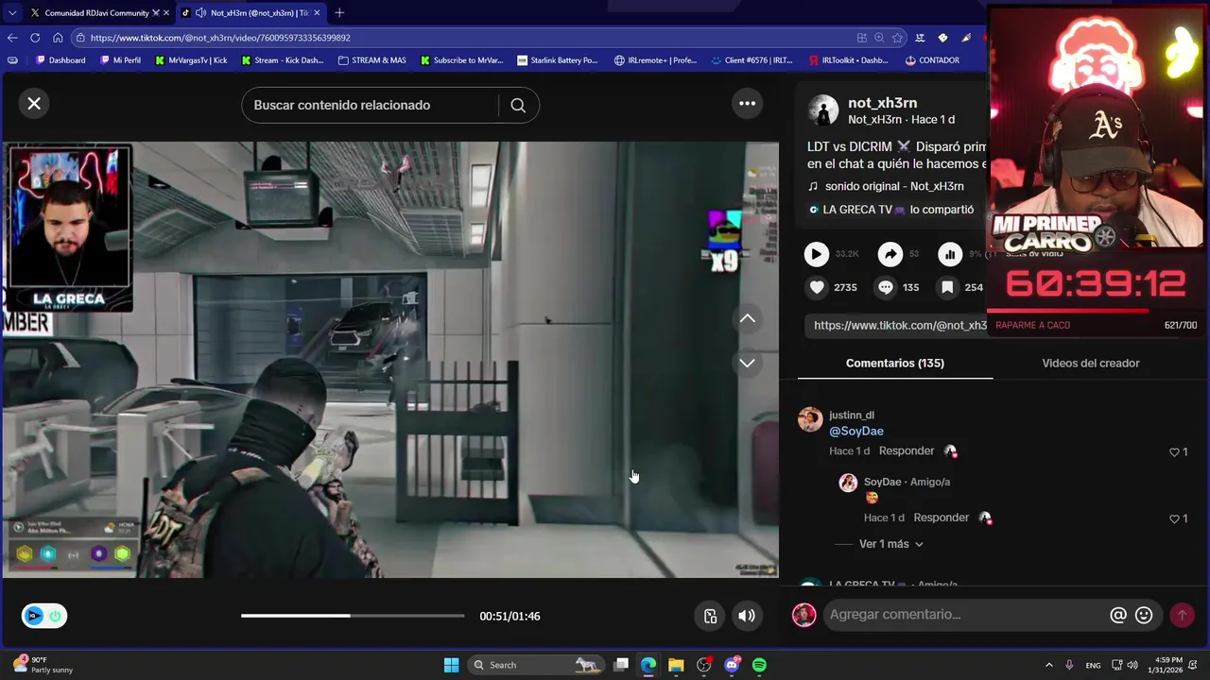Open File Explorer from taskbar

point(676,665)
